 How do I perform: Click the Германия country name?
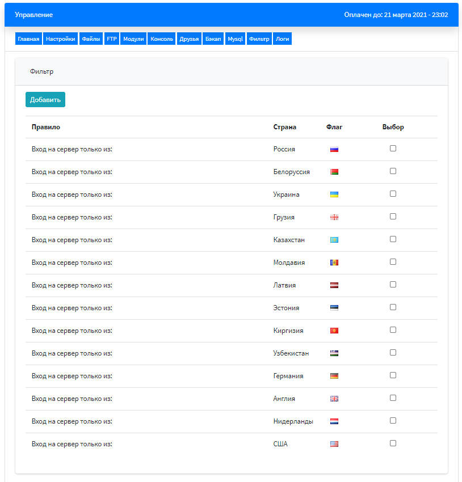tap(288, 376)
